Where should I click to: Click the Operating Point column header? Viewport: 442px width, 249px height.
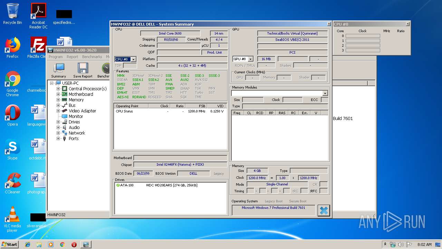(131, 106)
